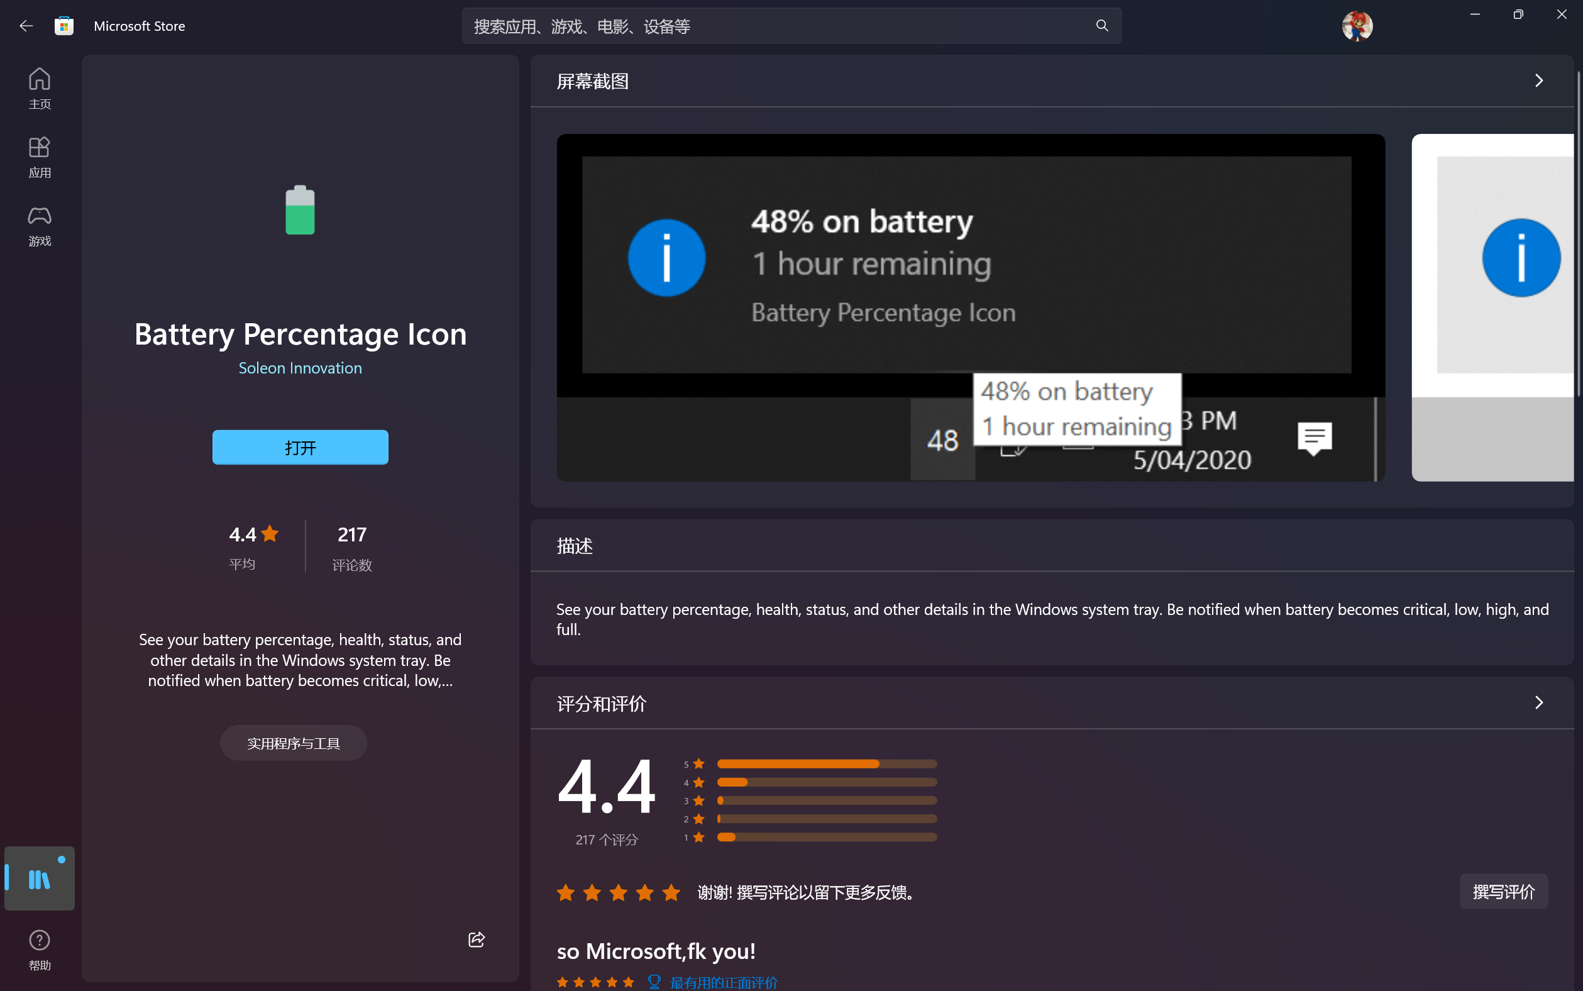Restore down the Microsoft Store window
The width and height of the screenshot is (1583, 991).
click(1518, 14)
